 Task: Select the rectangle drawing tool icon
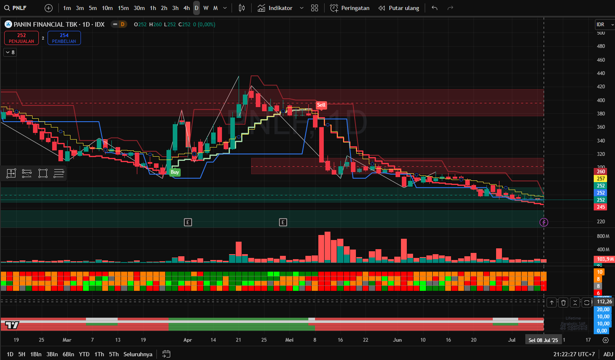[43, 173]
